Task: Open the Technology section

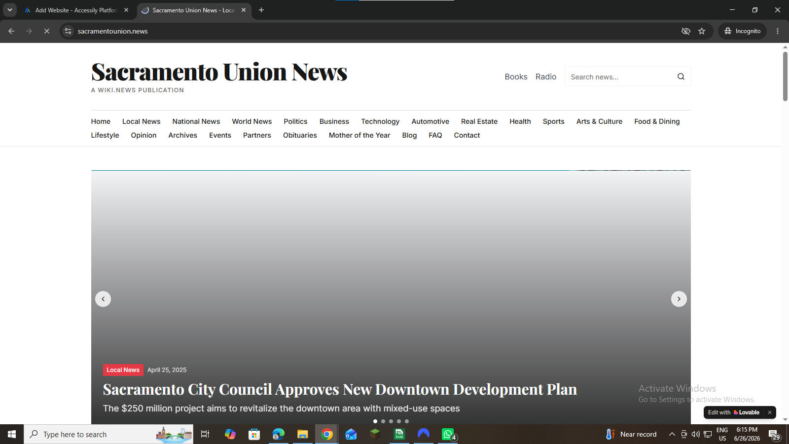Action: 380,121
